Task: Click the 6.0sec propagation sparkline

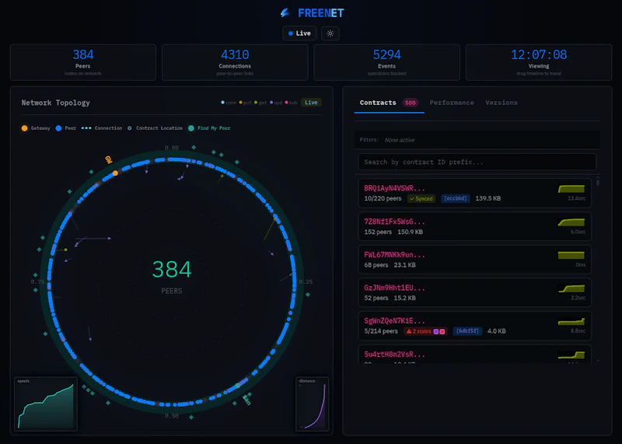Action: 571,222
